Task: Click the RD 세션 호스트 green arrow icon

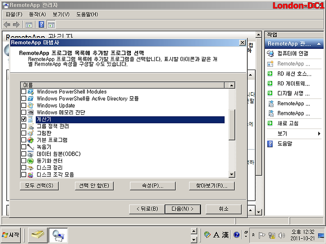Action: coord(270,74)
